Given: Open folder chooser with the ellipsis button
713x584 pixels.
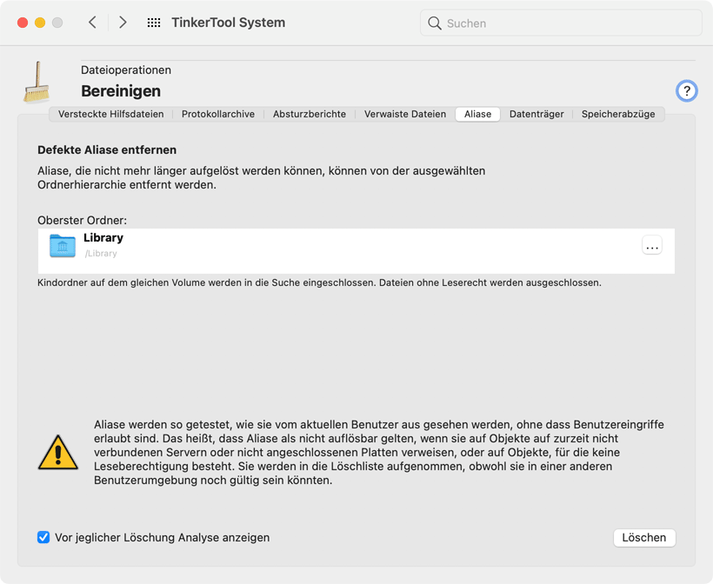Looking at the screenshot, I should 651,246.
